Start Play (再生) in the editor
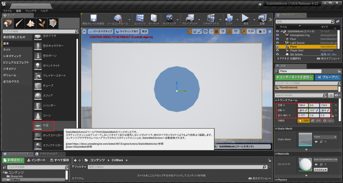The height and width of the screenshot is (183, 343). pyautogui.click(x=246, y=20)
